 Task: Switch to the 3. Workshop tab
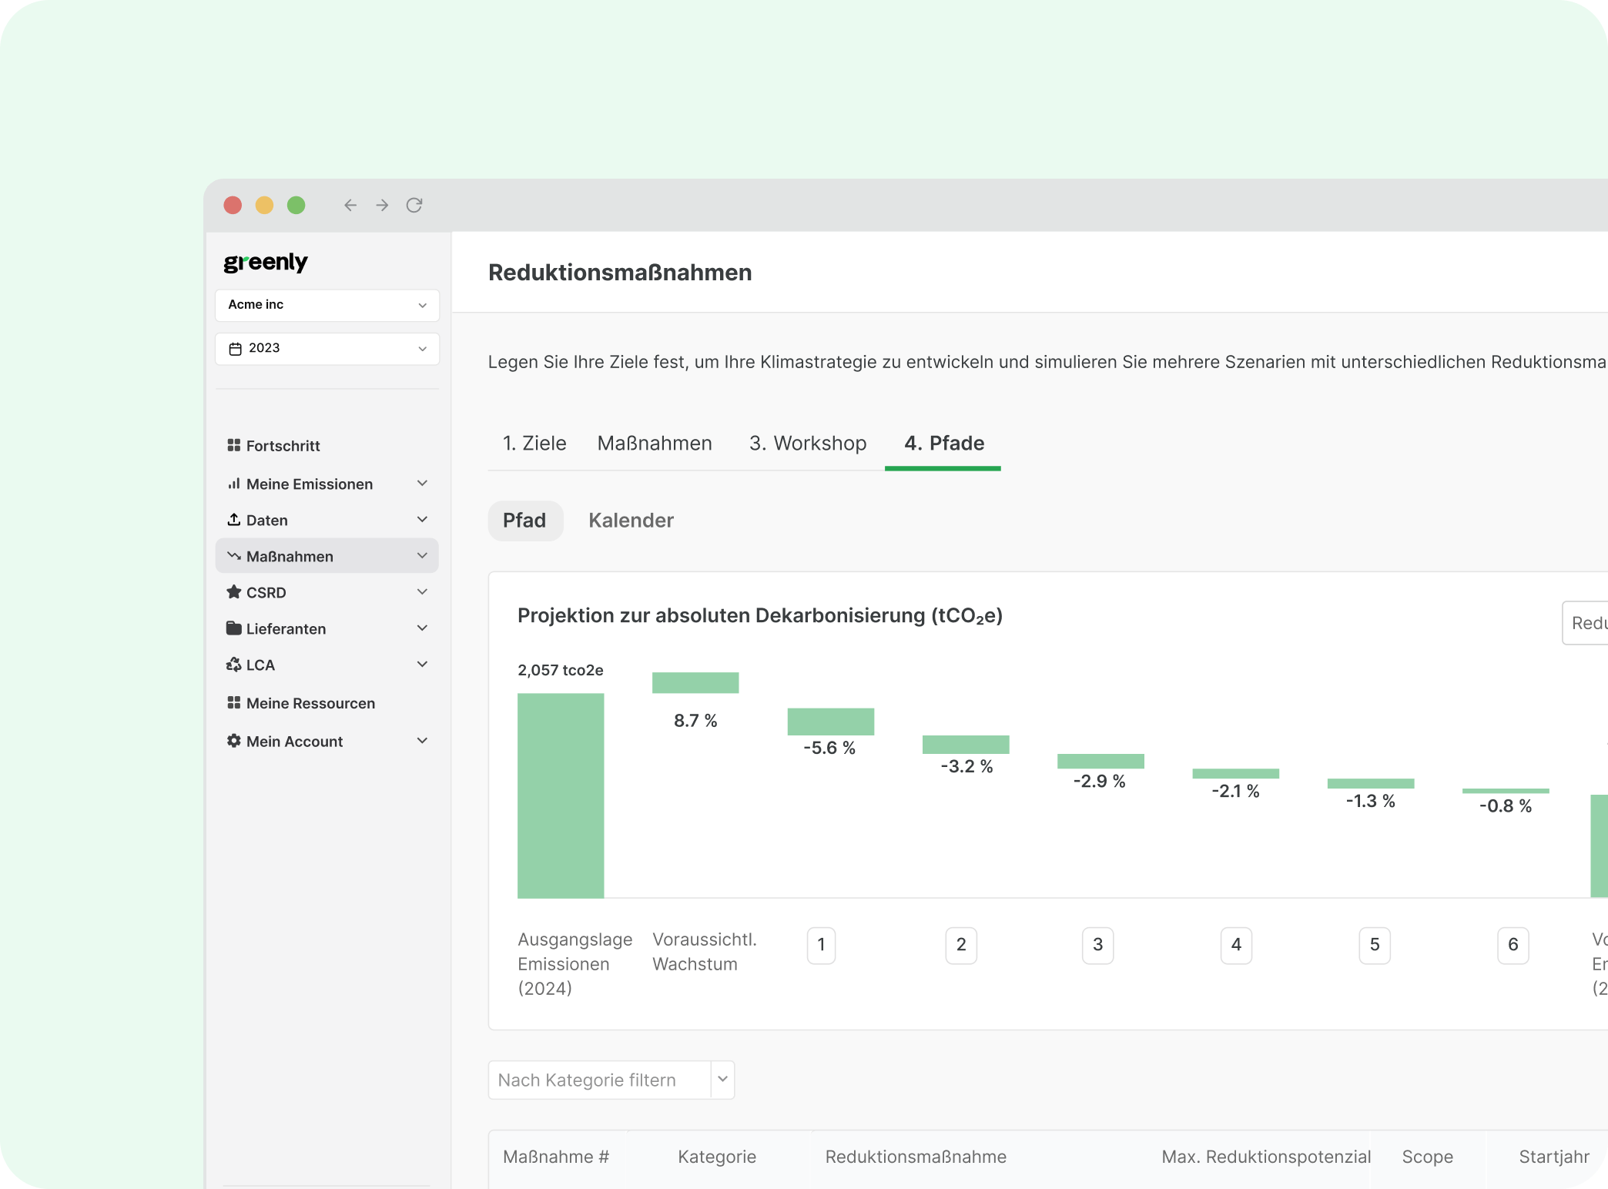click(808, 444)
